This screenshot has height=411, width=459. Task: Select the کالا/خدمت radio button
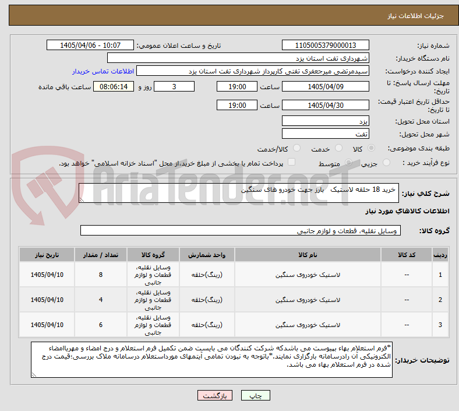[297, 148]
